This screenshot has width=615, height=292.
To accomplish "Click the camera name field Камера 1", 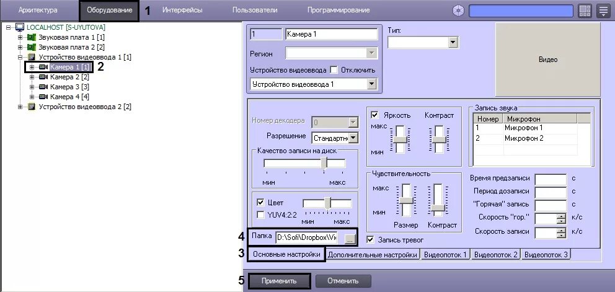I will (x=331, y=34).
